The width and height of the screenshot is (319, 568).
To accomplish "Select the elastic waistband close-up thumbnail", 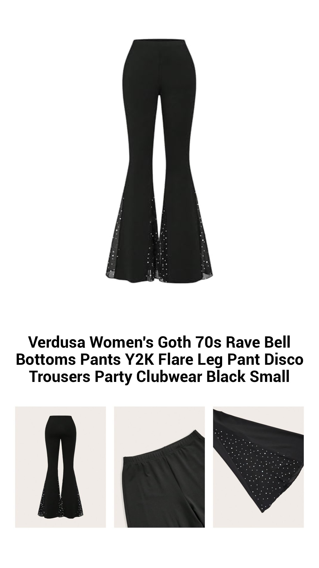I will tap(159, 467).
